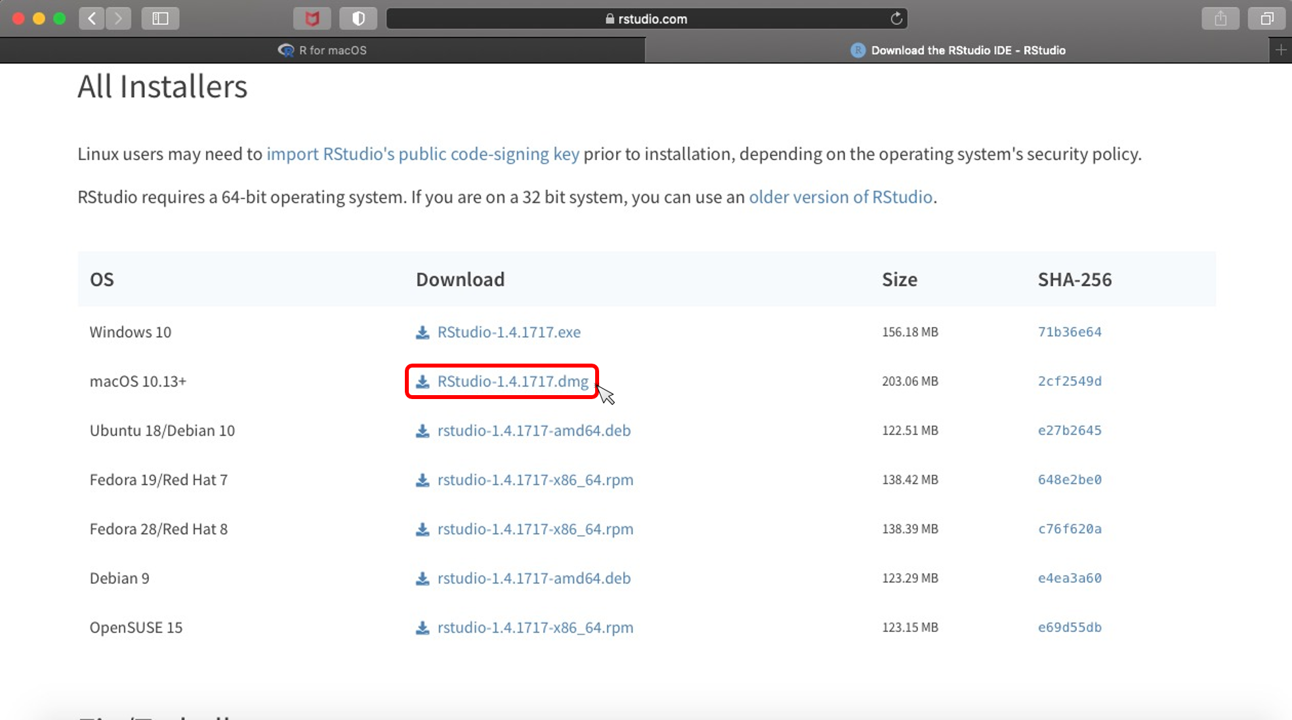Click the Download column header
Screen dimensions: 1292x720
(x=460, y=280)
